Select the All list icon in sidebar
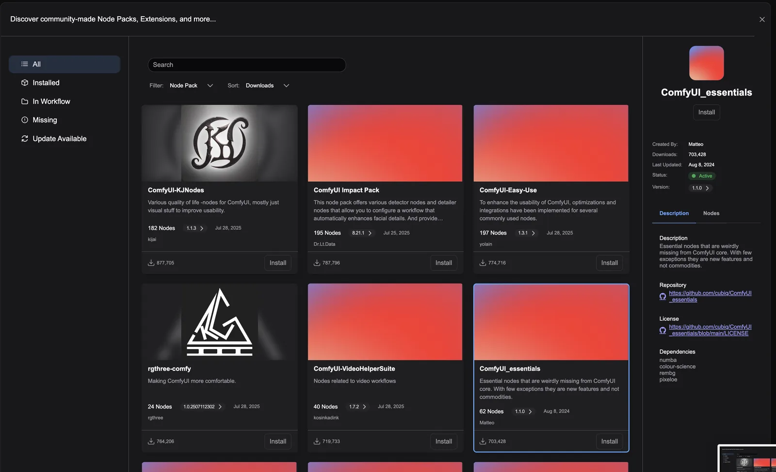 [x=25, y=64]
